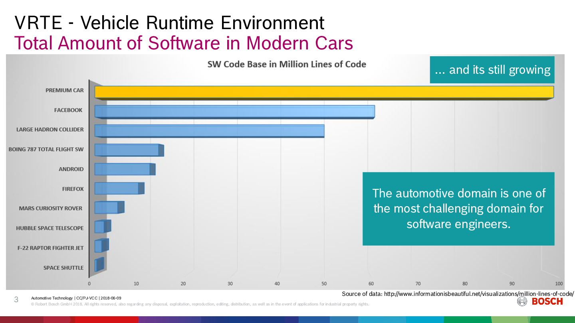Viewport: 575px width, 323px height.
Task: Select the yellow Premium Car bar
Action: click(324, 92)
